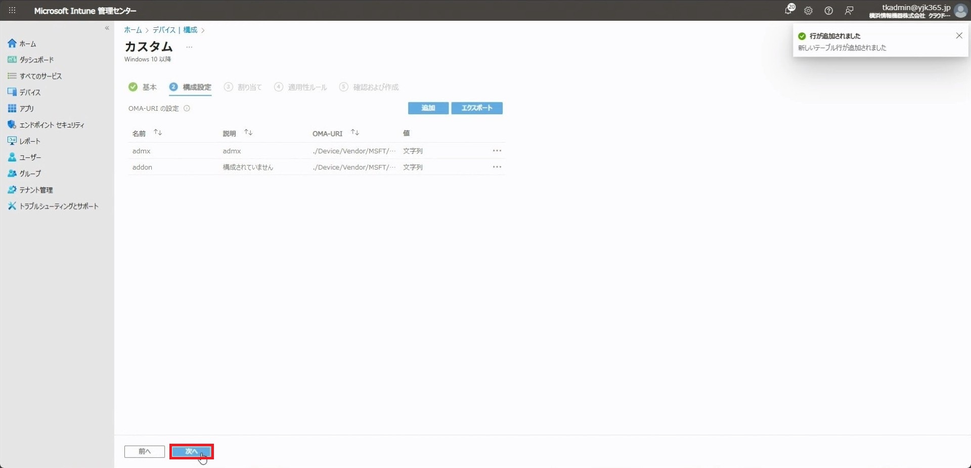
Task: Open the notifications bell icon
Action: click(788, 10)
